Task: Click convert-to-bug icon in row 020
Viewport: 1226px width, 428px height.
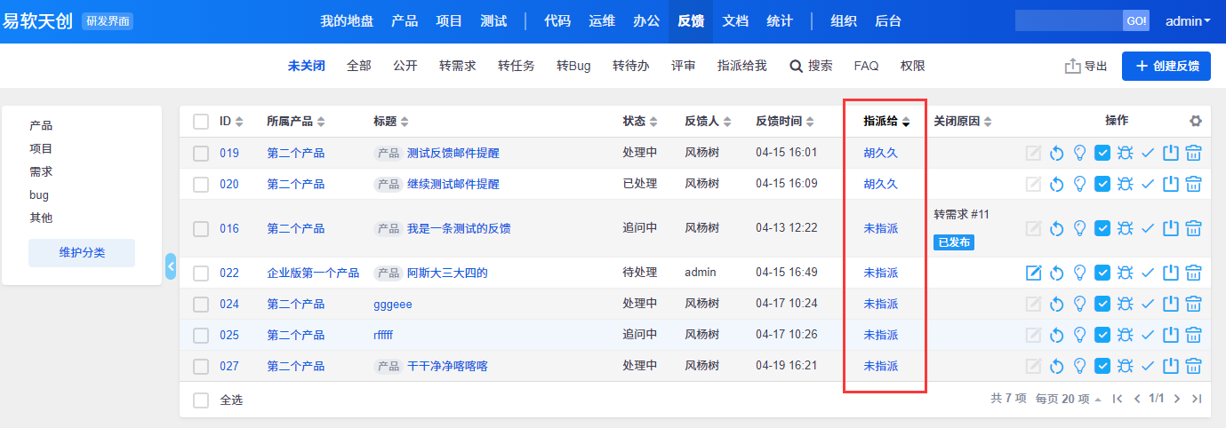Action: (1125, 184)
